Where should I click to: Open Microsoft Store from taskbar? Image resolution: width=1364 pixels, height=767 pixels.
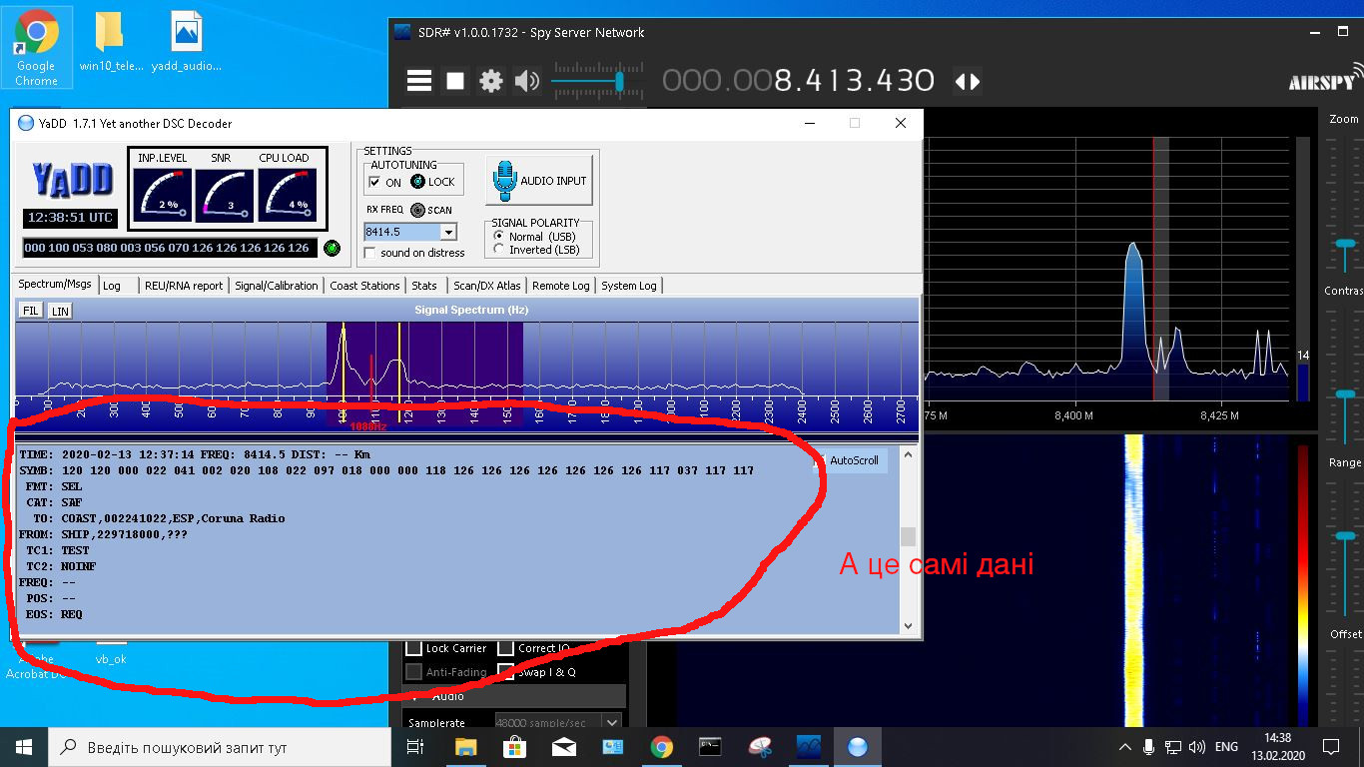tap(514, 747)
